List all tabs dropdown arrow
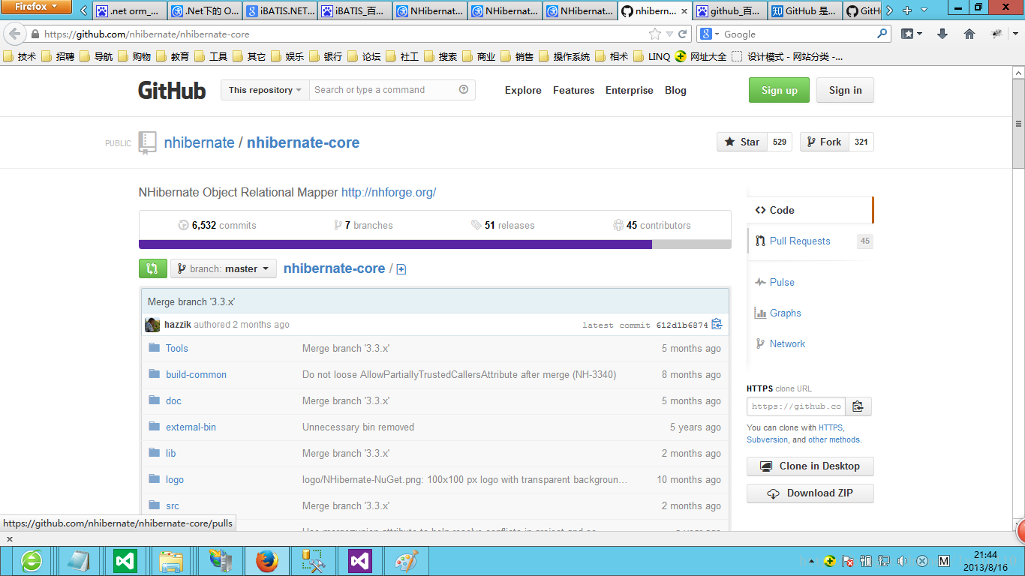1025x576 pixels. pos(924,10)
